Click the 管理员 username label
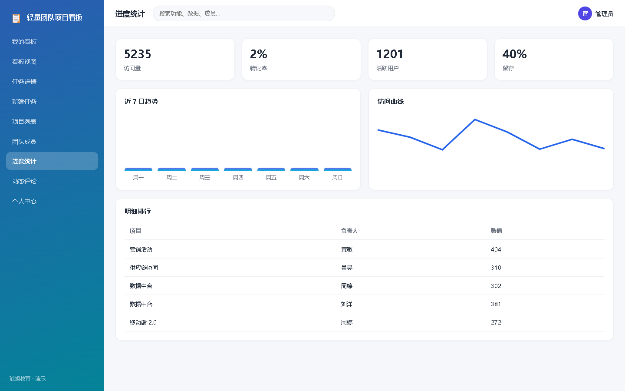Viewport: 625px width, 391px height. point(604,14)
